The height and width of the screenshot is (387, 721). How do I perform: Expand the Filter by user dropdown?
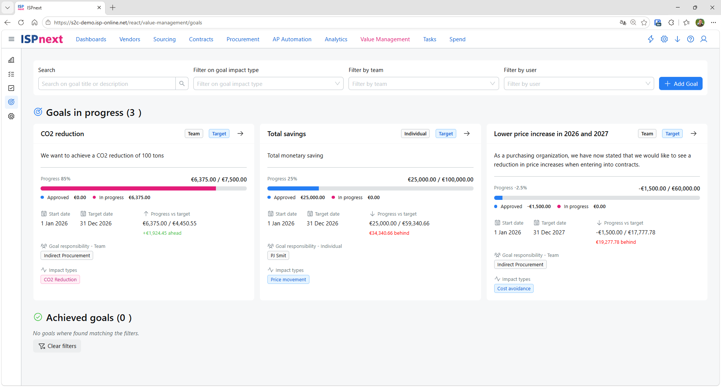[x=579, y=84]
